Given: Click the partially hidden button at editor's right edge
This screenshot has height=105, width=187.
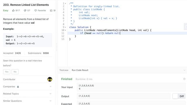Looking at the screenshot, I should coord(186,27).
